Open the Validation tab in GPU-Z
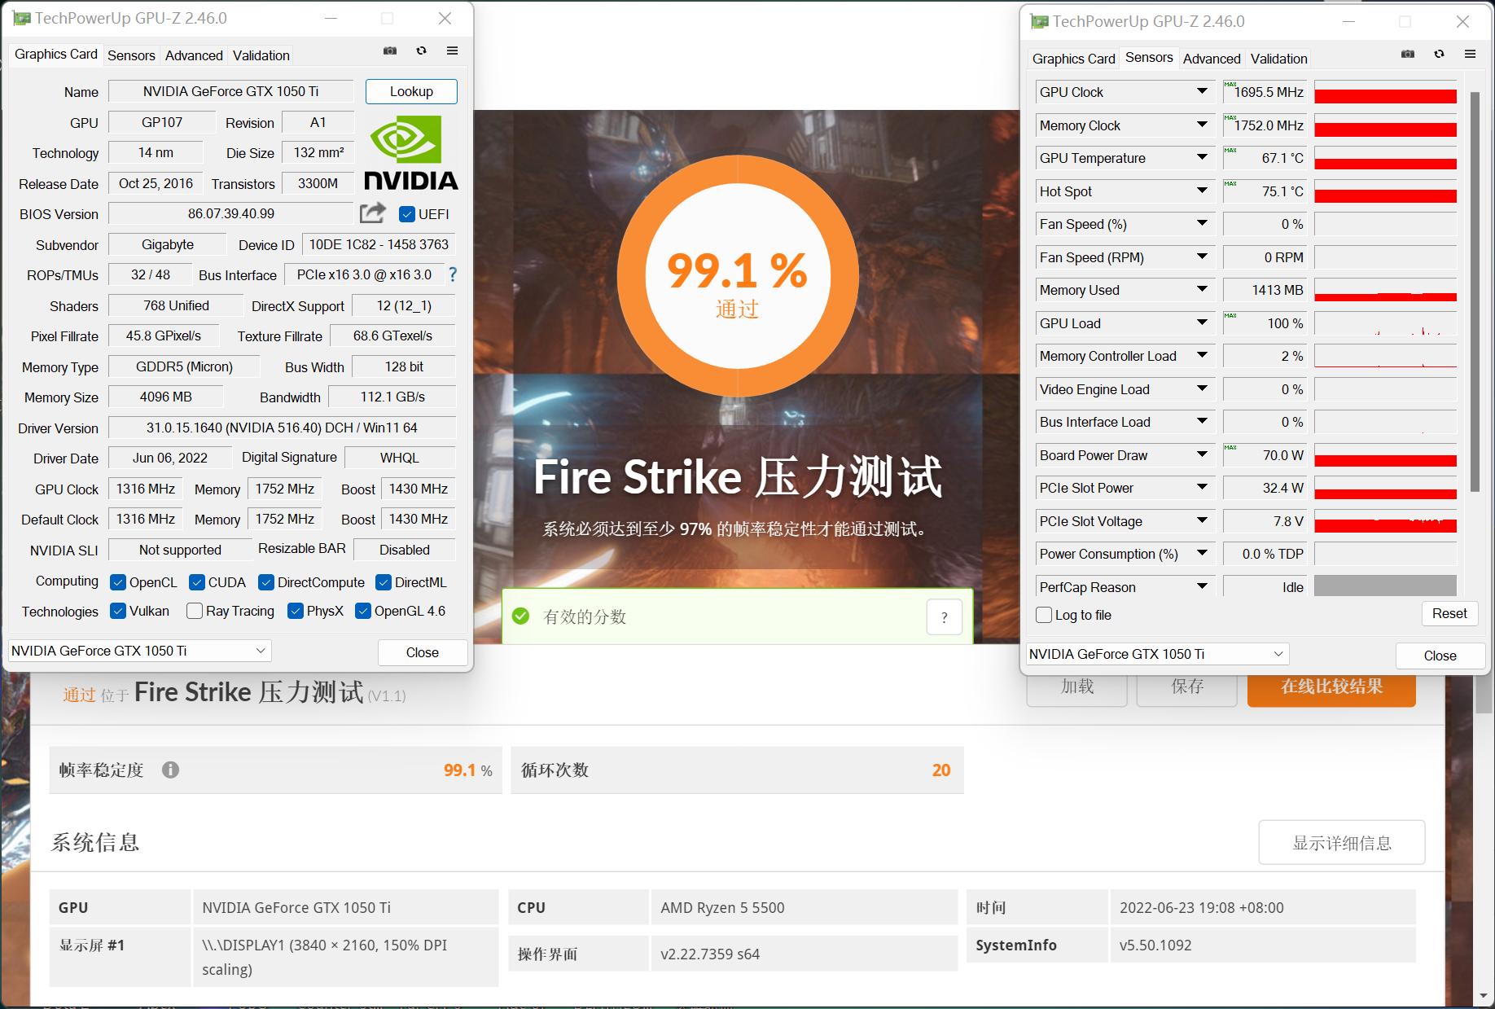 pyautogui.click(x=261, y=55)
